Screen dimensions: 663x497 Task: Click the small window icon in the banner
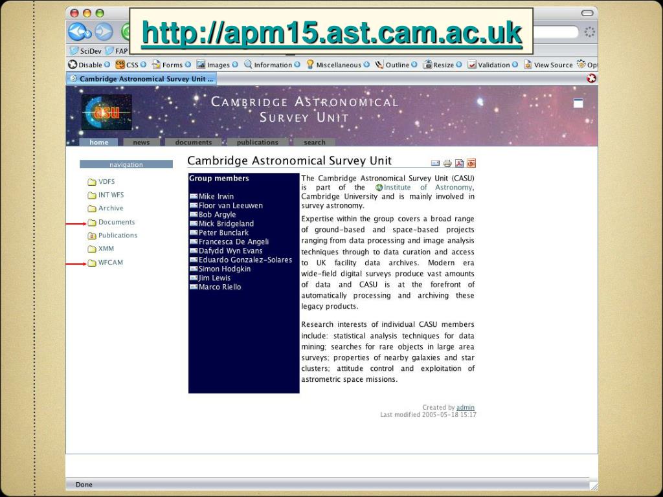pyautogui.click(x=578, y=103)
